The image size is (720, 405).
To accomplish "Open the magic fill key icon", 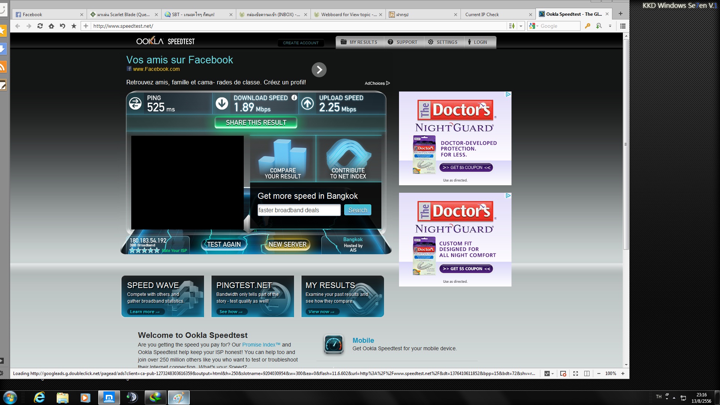I will [588, 26].
